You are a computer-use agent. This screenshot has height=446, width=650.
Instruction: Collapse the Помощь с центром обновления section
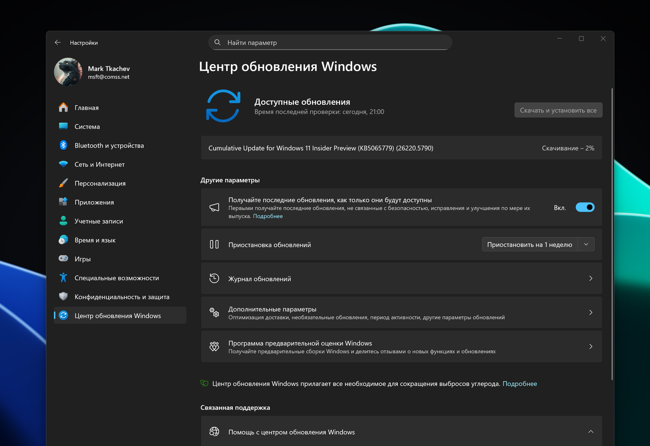coord(591,432)
